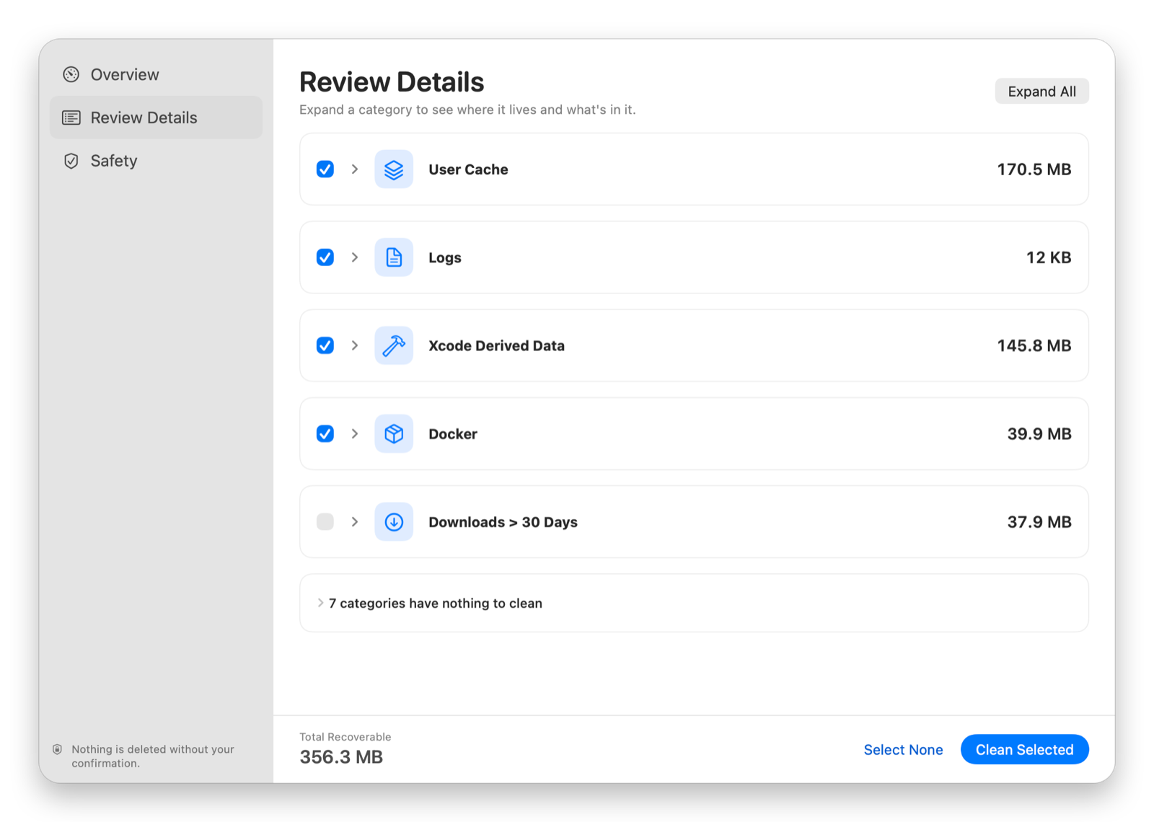The width and height of the screenshot is (1154, 822).
Task: Deselect Xcode Derived Data checkbox
Action: pos(325,345)
